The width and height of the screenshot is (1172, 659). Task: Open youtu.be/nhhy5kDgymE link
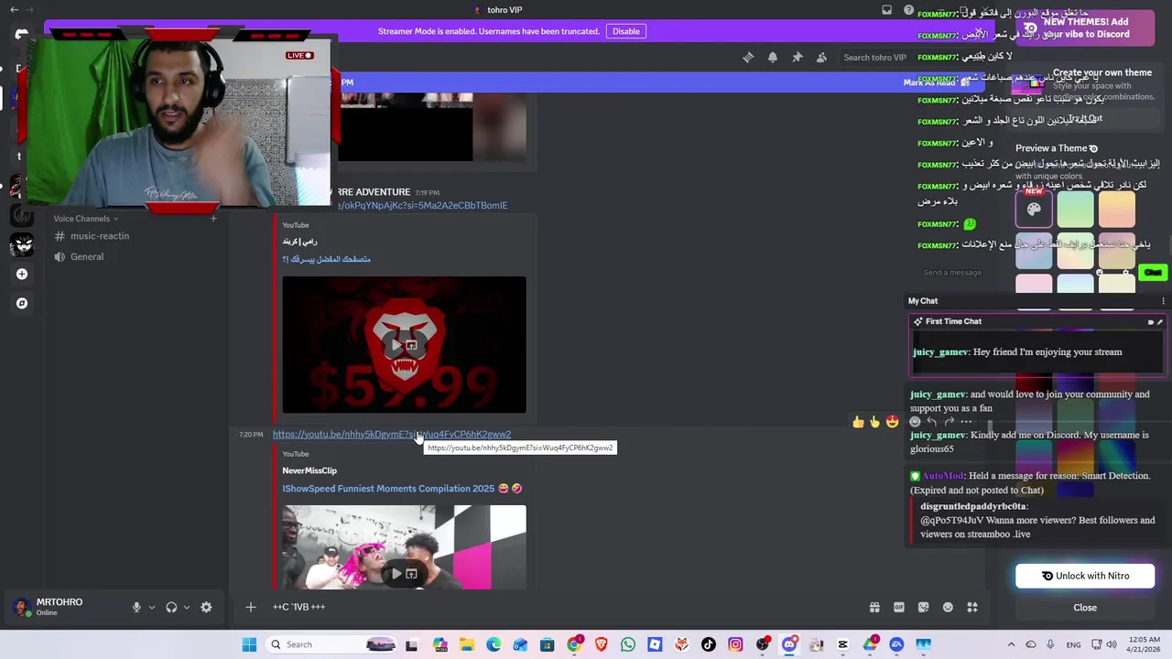pos(392,435)
